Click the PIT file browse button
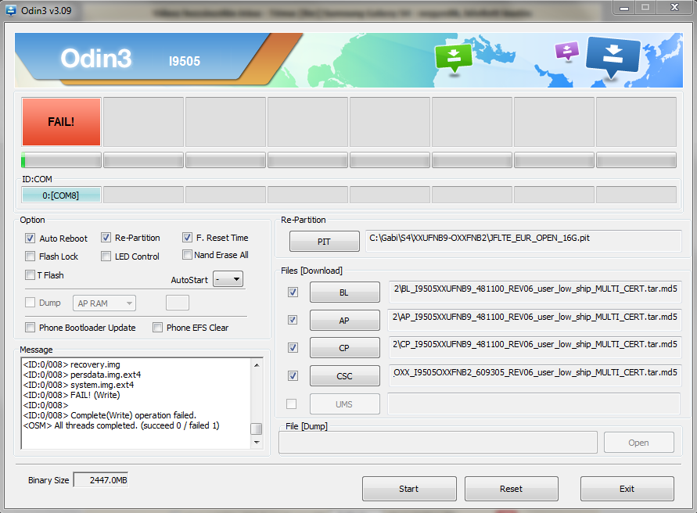Viewport: 697px width, 513px height. [324, 242]
